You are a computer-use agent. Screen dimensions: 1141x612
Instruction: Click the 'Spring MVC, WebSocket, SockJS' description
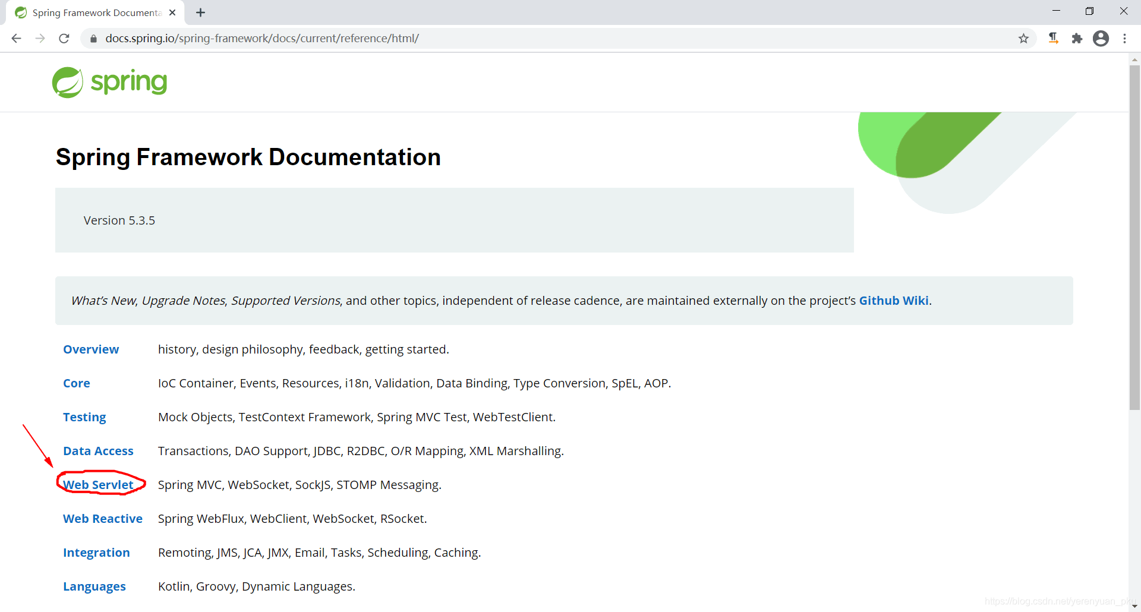coord(300,485)
